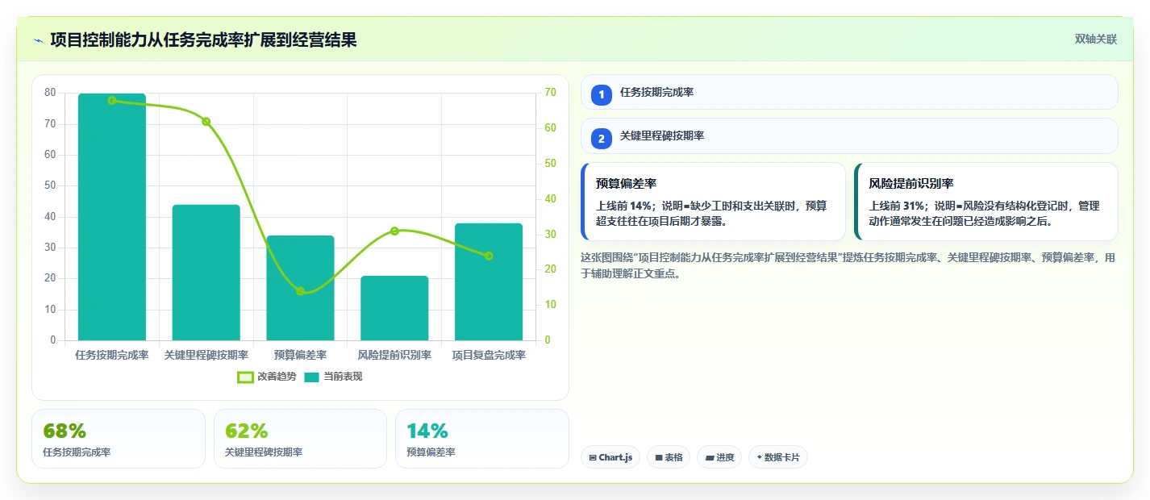Select the 预算偏差率 bar in chart
The width and height of the screenshot is (1150, 500).
pyautogui.click(x=300, y=288)
